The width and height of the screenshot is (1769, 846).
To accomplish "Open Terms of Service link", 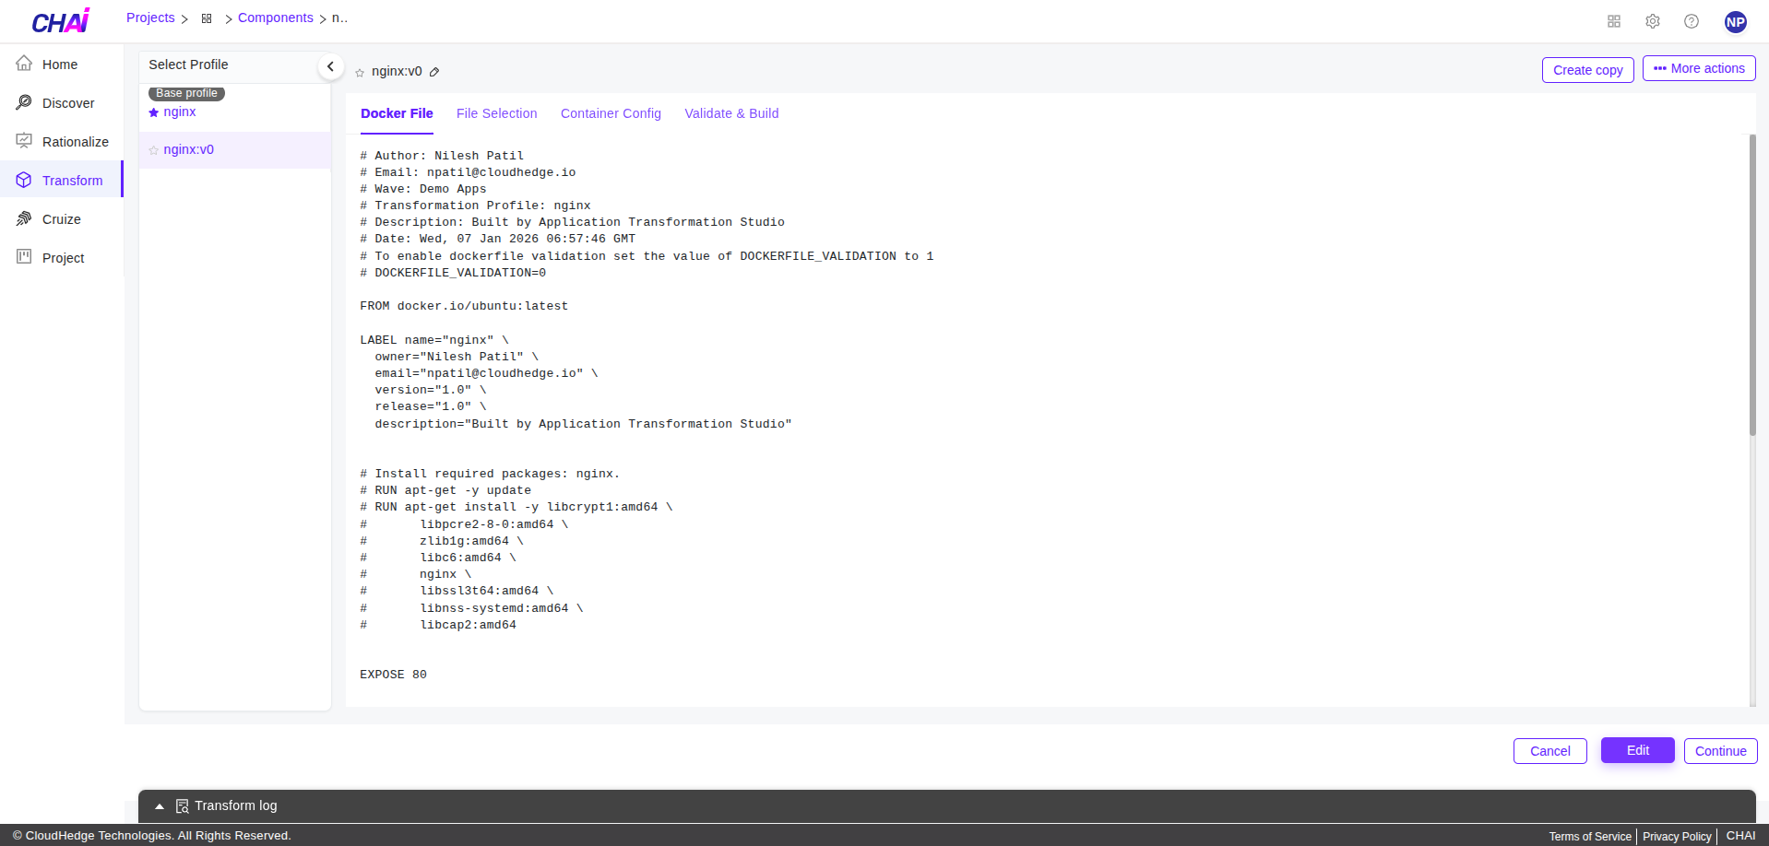I will 1590,837.
